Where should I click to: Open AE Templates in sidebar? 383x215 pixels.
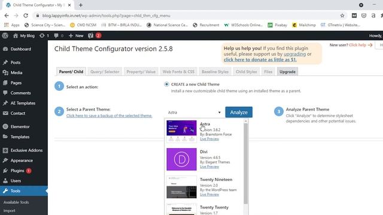pos(23,103)
